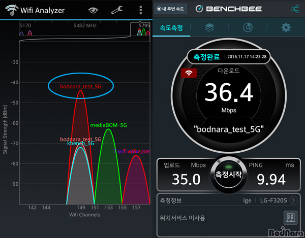Image resolution: width=305 pixels, height=238 pixels.
Task: Open the layers stack tab icon
Action: pos(209,27)
